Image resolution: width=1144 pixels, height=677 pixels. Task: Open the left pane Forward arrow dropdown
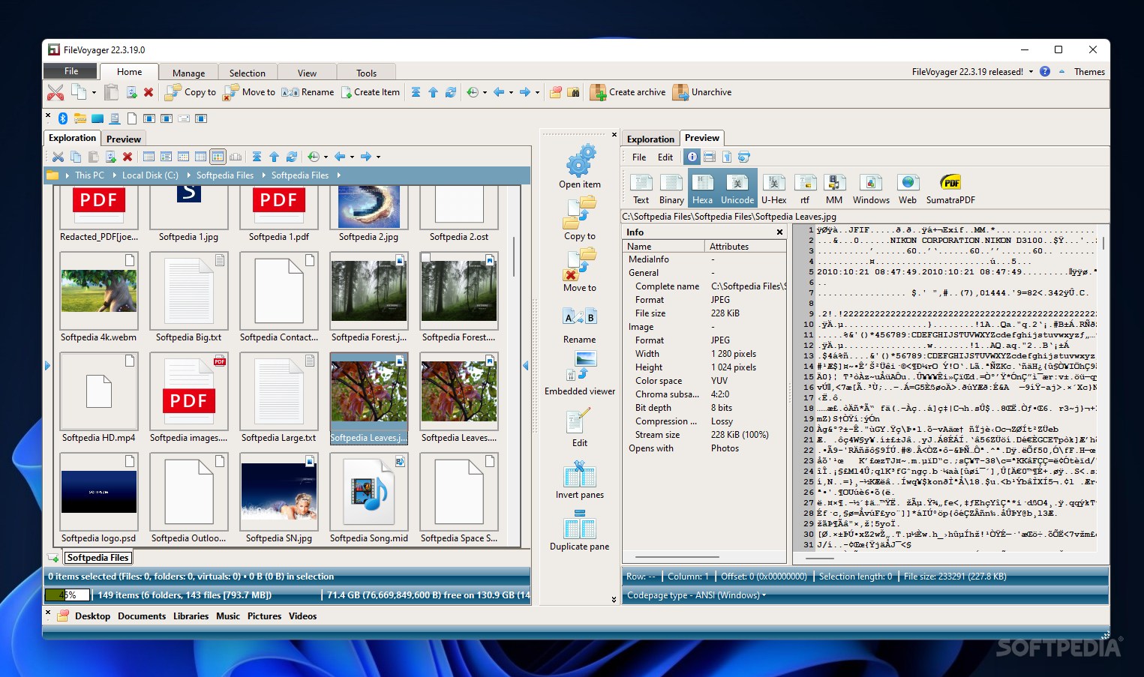coord(378,157)
